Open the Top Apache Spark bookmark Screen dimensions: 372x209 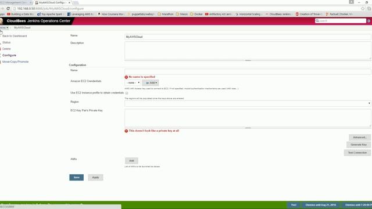pos(50,14)
